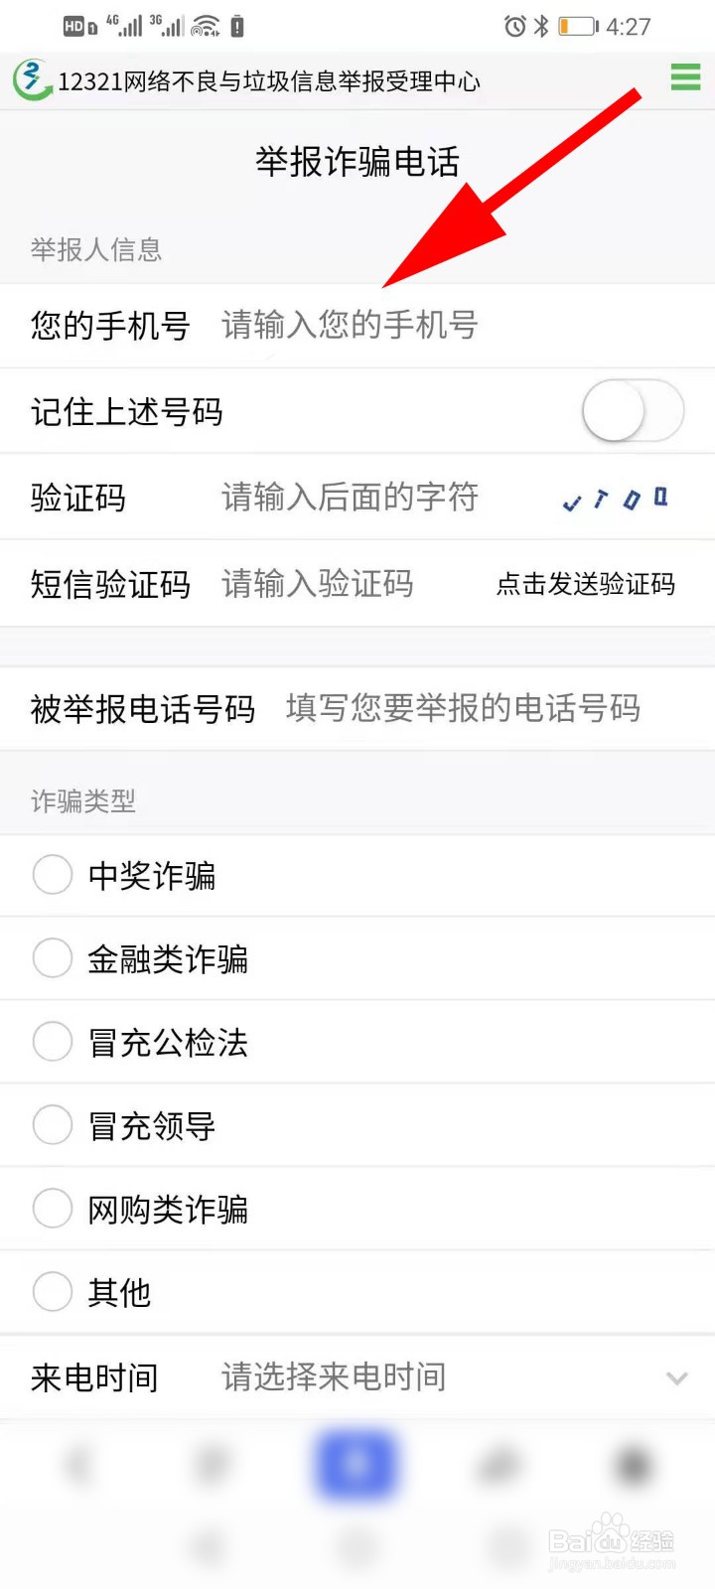Tap the Wi-Fi status icon
The width and height of the screenshot is (715, 1589).
coord(206,26)
